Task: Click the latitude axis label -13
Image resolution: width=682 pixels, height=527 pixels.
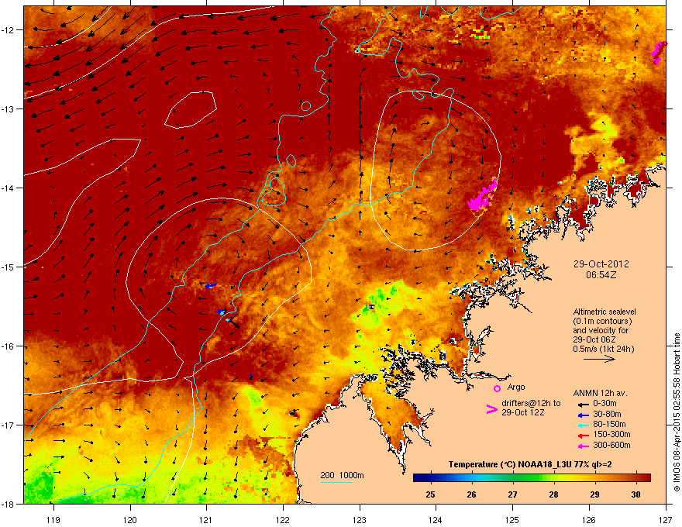Action: (9, 108)
